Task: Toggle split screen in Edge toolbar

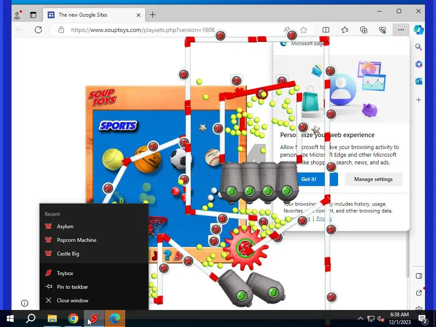Action: pyautogui.click(x=326, y=30)
